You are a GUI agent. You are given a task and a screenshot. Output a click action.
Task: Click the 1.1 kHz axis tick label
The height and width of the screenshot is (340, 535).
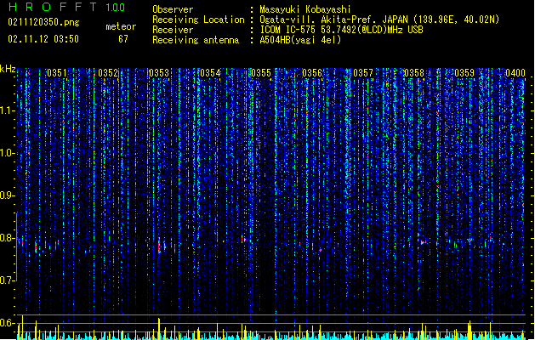[7, 110]
